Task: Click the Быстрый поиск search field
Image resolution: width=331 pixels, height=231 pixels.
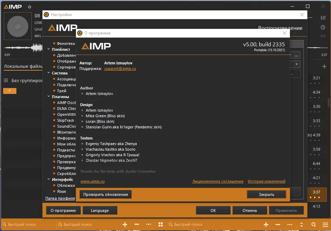Action: (x=21, y=224)
